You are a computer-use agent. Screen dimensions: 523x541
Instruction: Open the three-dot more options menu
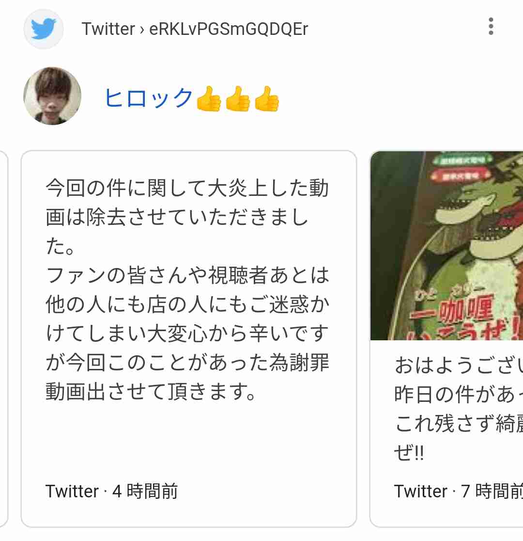click(x=491, y=26)
